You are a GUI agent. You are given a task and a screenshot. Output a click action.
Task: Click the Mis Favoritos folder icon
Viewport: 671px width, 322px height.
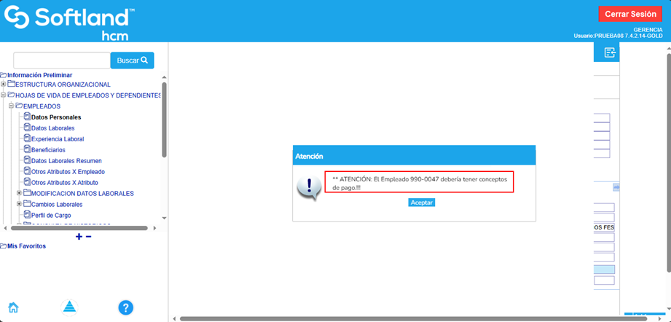(4, 246)
